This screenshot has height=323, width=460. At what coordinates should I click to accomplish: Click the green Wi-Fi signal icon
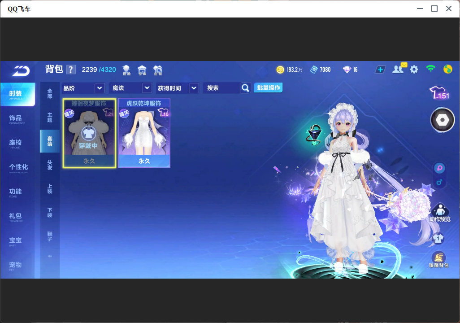coord(430,69)
